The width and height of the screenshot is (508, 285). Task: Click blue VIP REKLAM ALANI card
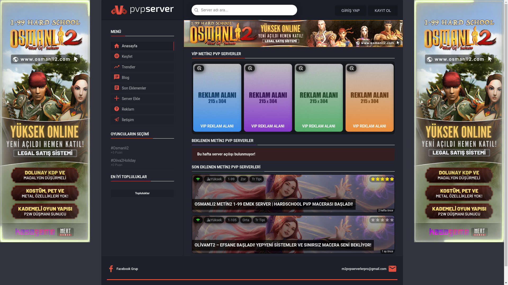(x=217, y=98)
